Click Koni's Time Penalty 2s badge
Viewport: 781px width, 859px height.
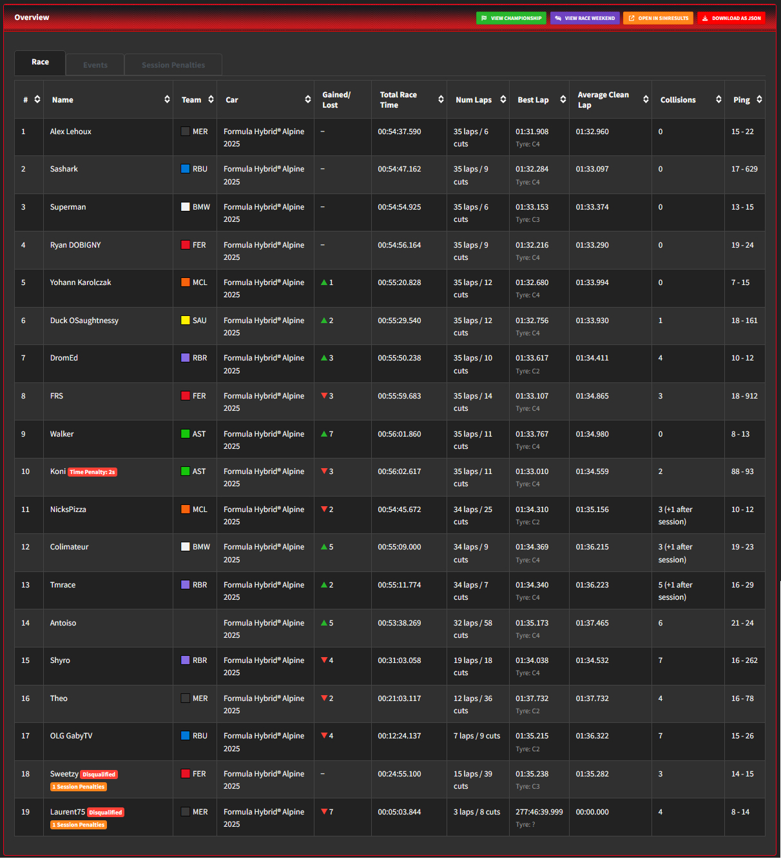pos(93,472)
